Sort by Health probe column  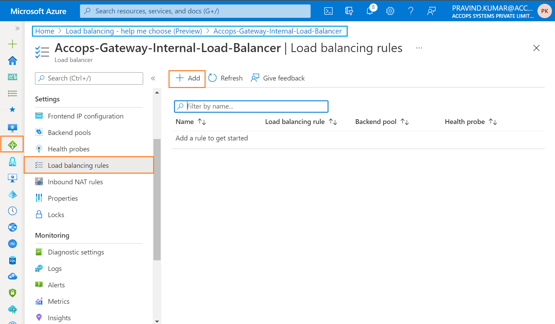pos(471,122)
